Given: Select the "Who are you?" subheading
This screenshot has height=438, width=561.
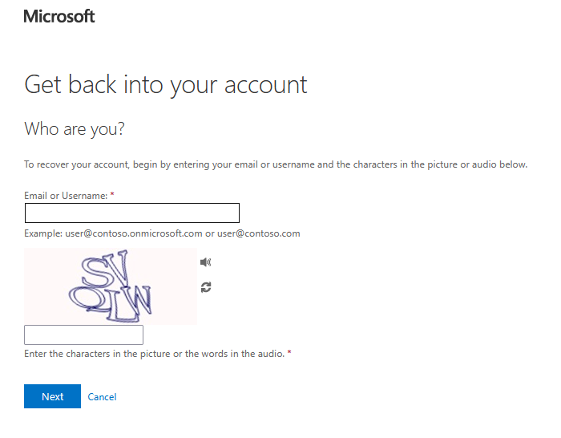Looking at the screenshot, I should click(x=75, y=129).
